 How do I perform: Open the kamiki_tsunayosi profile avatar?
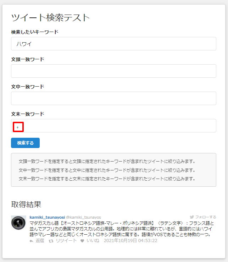click(18, 223)
